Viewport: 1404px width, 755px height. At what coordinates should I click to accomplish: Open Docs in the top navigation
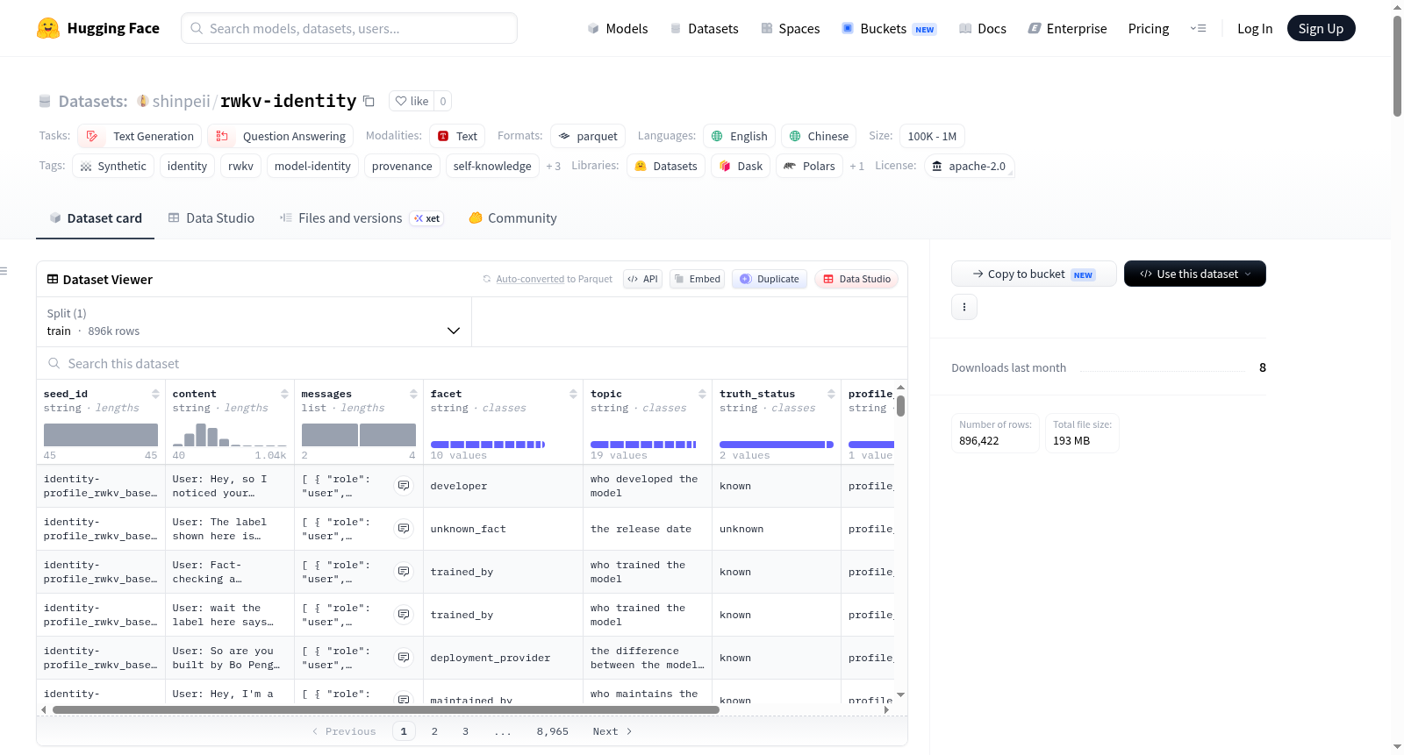983,28
